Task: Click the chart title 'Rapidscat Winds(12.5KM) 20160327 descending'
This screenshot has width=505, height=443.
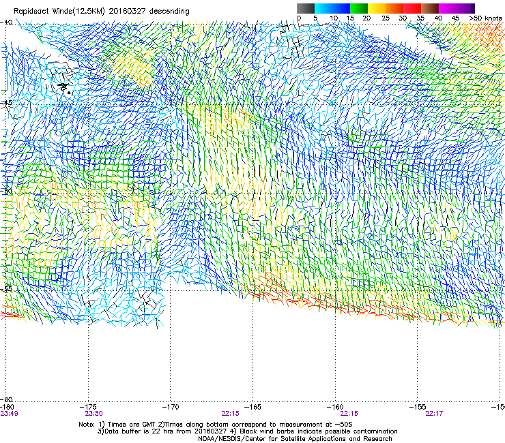Action: click(102, 11)
